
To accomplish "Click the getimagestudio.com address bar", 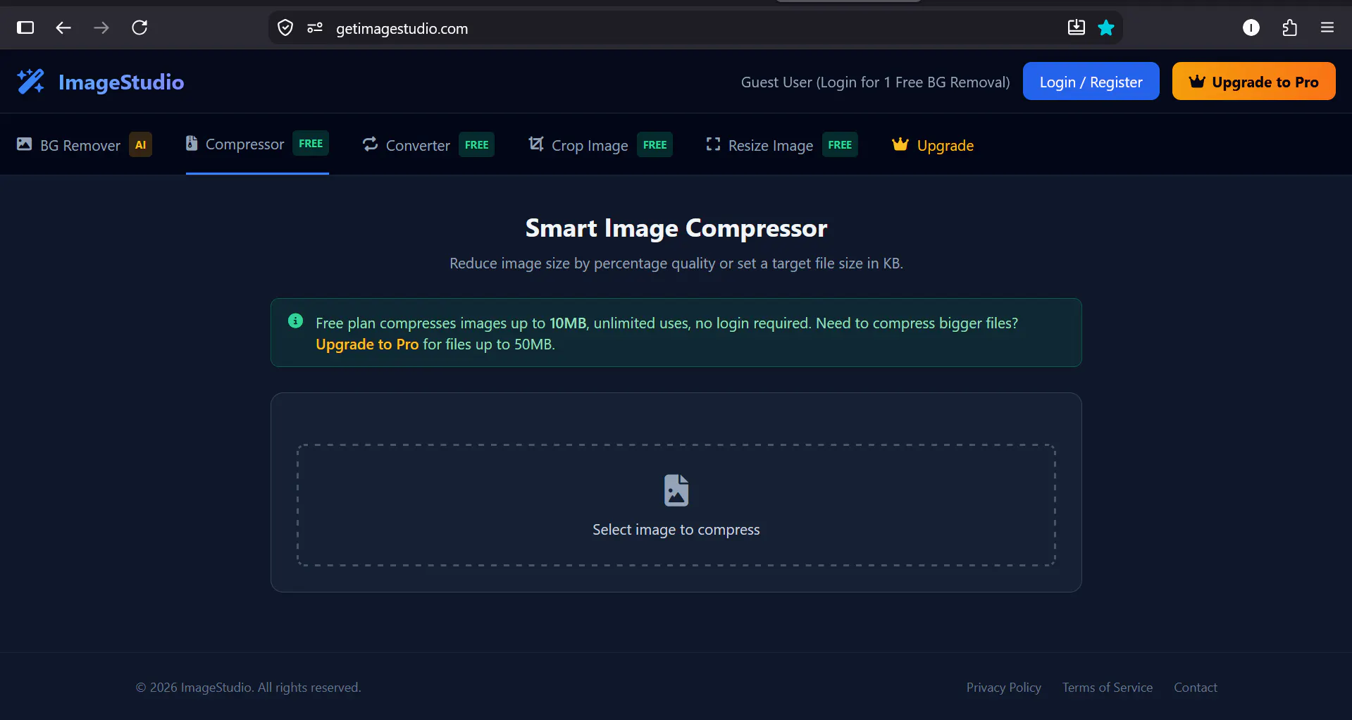I will tap(694, 28).
